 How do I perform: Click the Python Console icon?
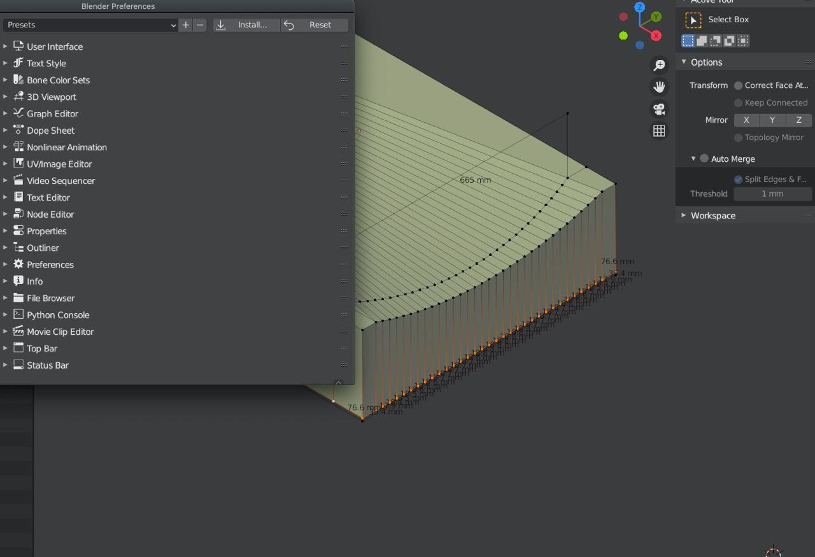pyautogui.click(x=18, y=314)
